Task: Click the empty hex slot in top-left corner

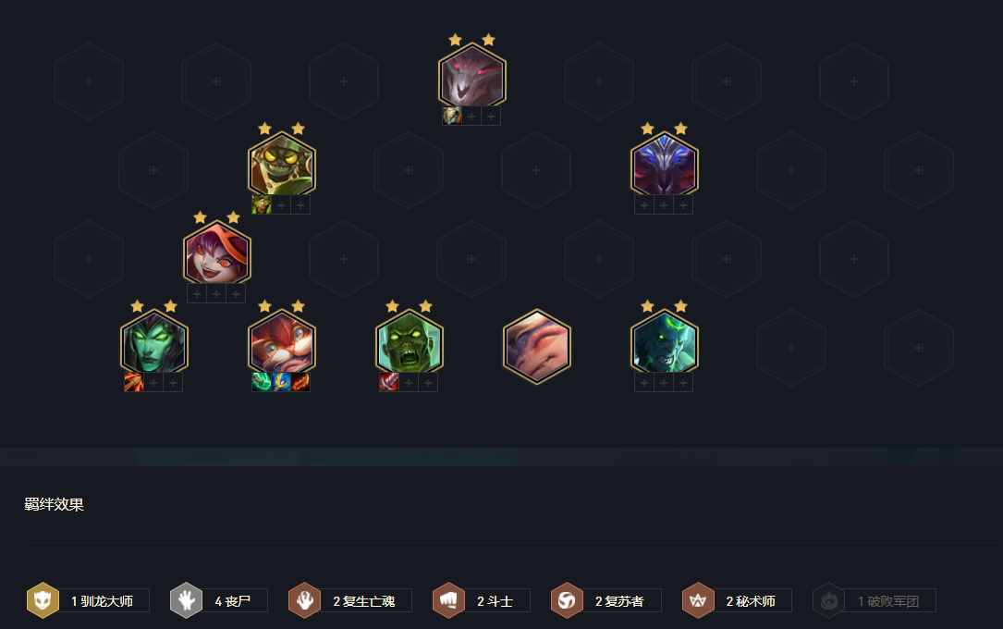Action: coord(89,81)
